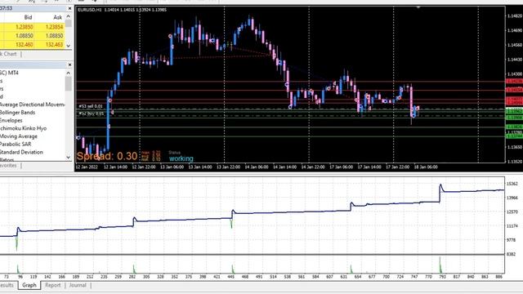Select the Bid price 1.23850

coord(25,27)
